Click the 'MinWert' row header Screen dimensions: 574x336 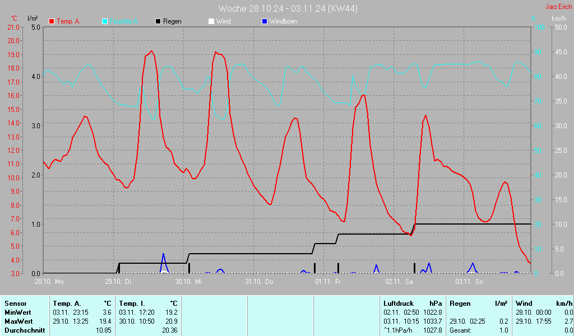click(18, 312)
